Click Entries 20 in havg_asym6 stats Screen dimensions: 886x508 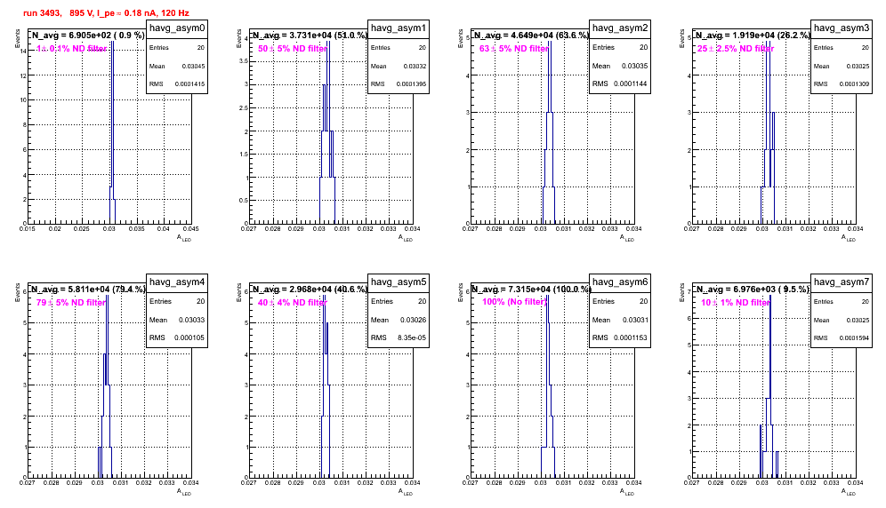[620, 301]
